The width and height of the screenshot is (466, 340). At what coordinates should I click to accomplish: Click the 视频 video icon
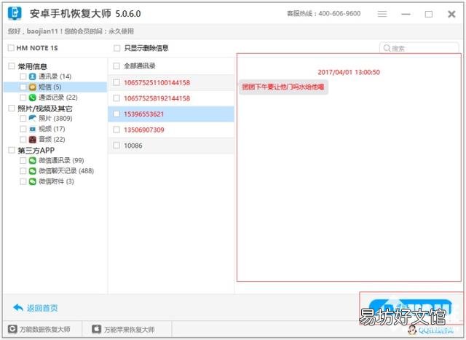[x=32, y=129]
